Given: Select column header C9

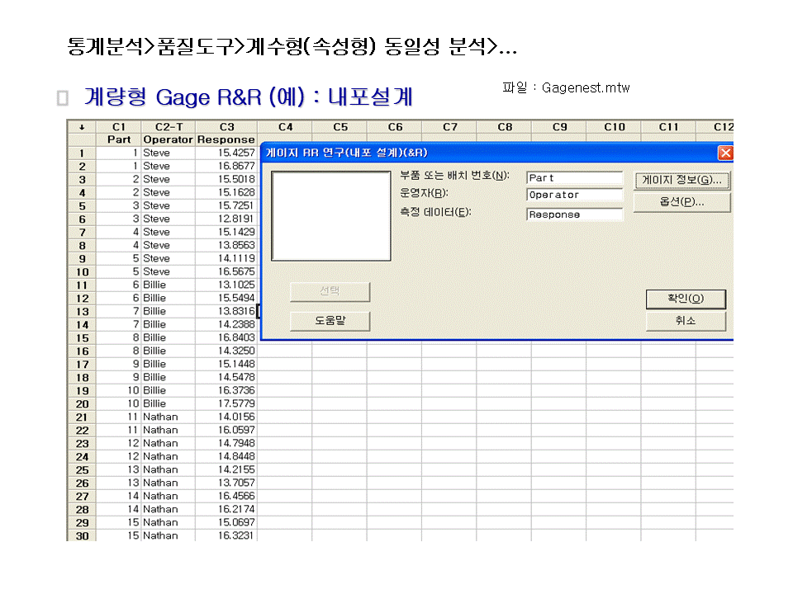Looking at the screenshot, I should [559, 127].
